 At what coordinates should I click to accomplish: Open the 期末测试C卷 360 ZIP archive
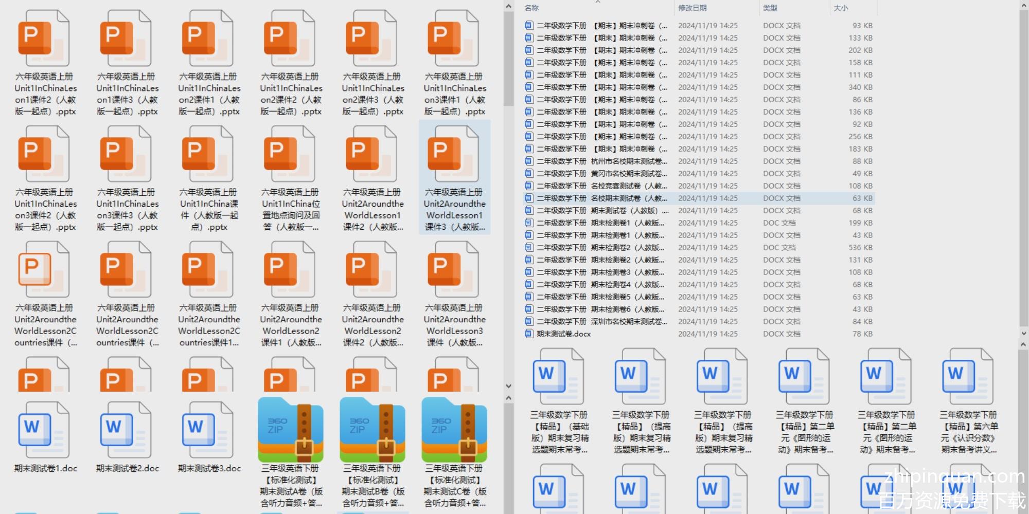pos(454,430)
